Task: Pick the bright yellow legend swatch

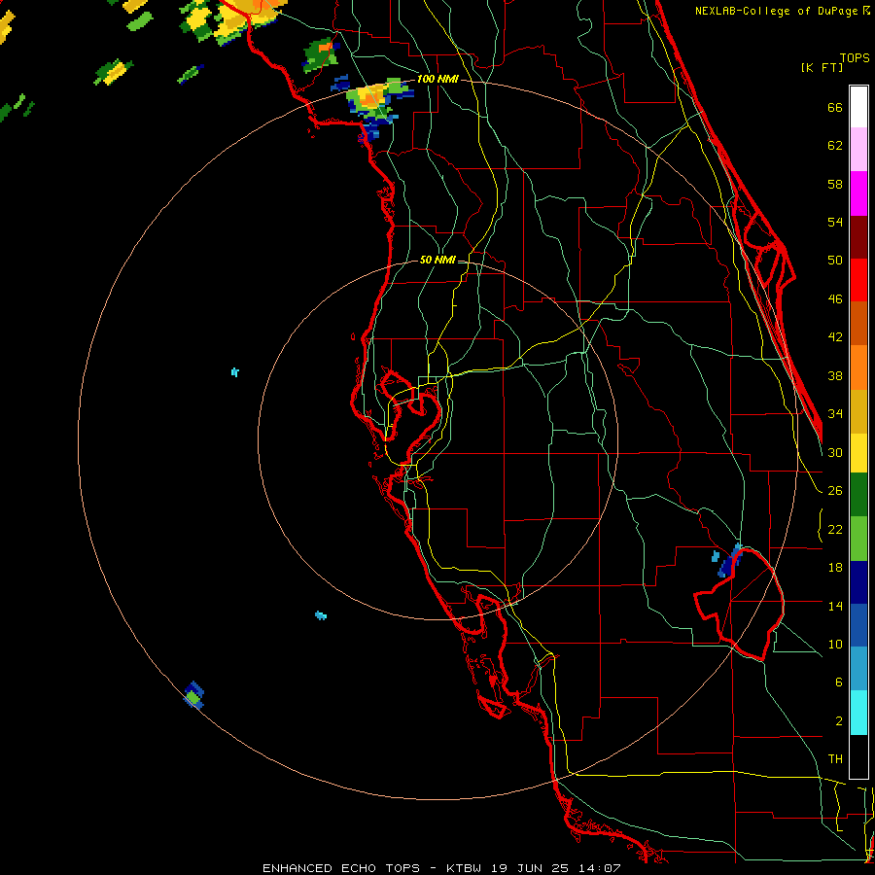Action: coord(858,452)
